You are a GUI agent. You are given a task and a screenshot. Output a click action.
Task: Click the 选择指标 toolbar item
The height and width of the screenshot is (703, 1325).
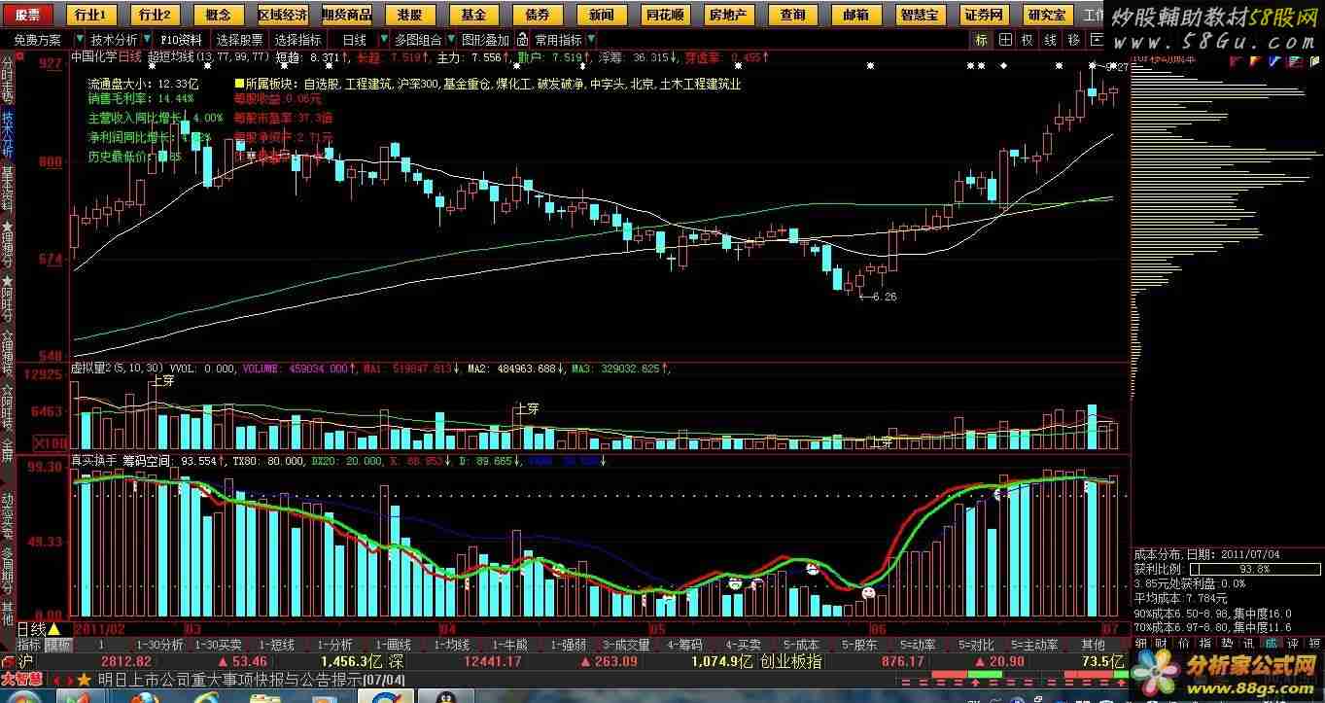(297, 40)
